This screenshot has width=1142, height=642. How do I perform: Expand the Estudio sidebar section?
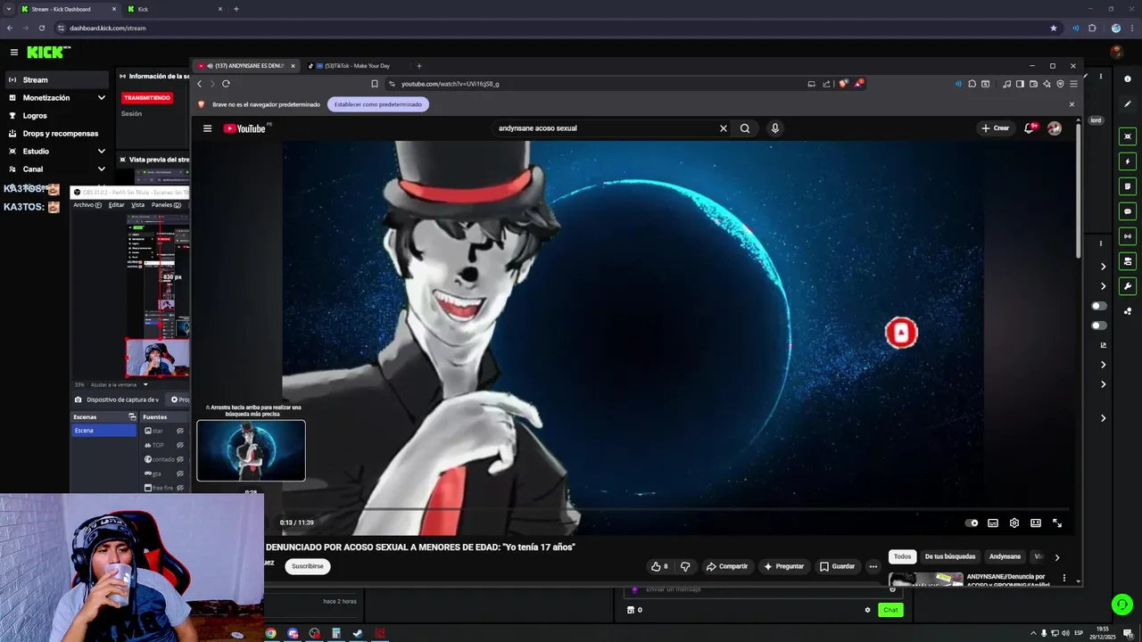(x=101, y=152)
